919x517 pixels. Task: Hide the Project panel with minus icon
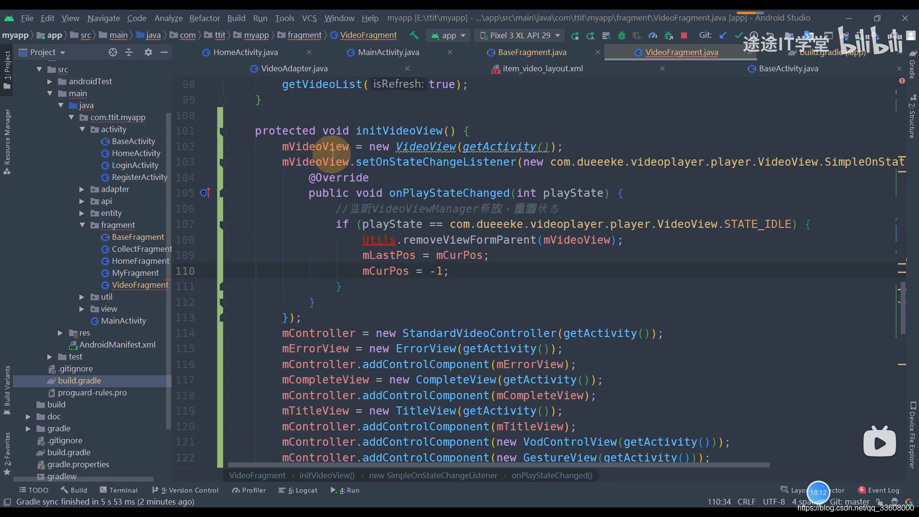pyautogui.click(x=164, y=52)
